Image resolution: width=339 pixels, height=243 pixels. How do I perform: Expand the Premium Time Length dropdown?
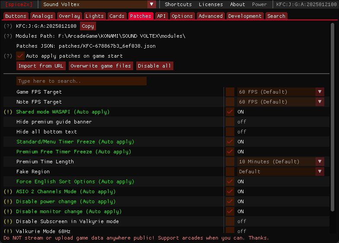point(280,162)
